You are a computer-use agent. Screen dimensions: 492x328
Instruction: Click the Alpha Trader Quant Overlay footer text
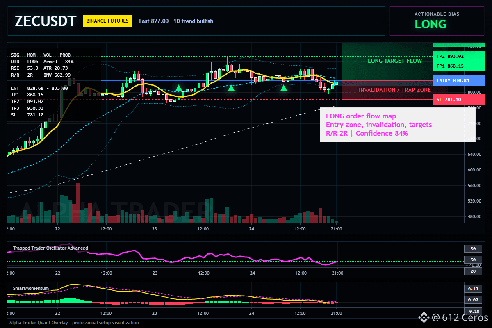click(74, 323)
